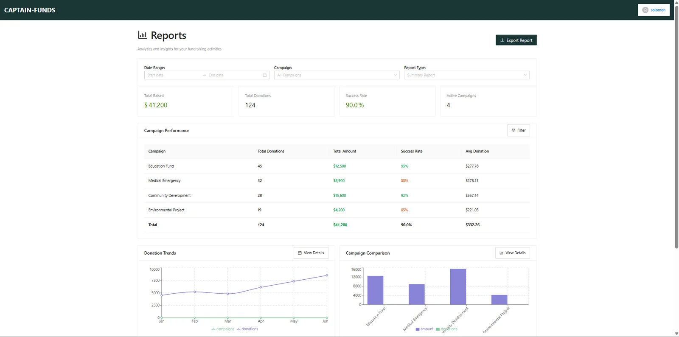Go to the CAPTAIN-FUNDS home logo
The width and height of the screenshot is (679, 337).
30,10
